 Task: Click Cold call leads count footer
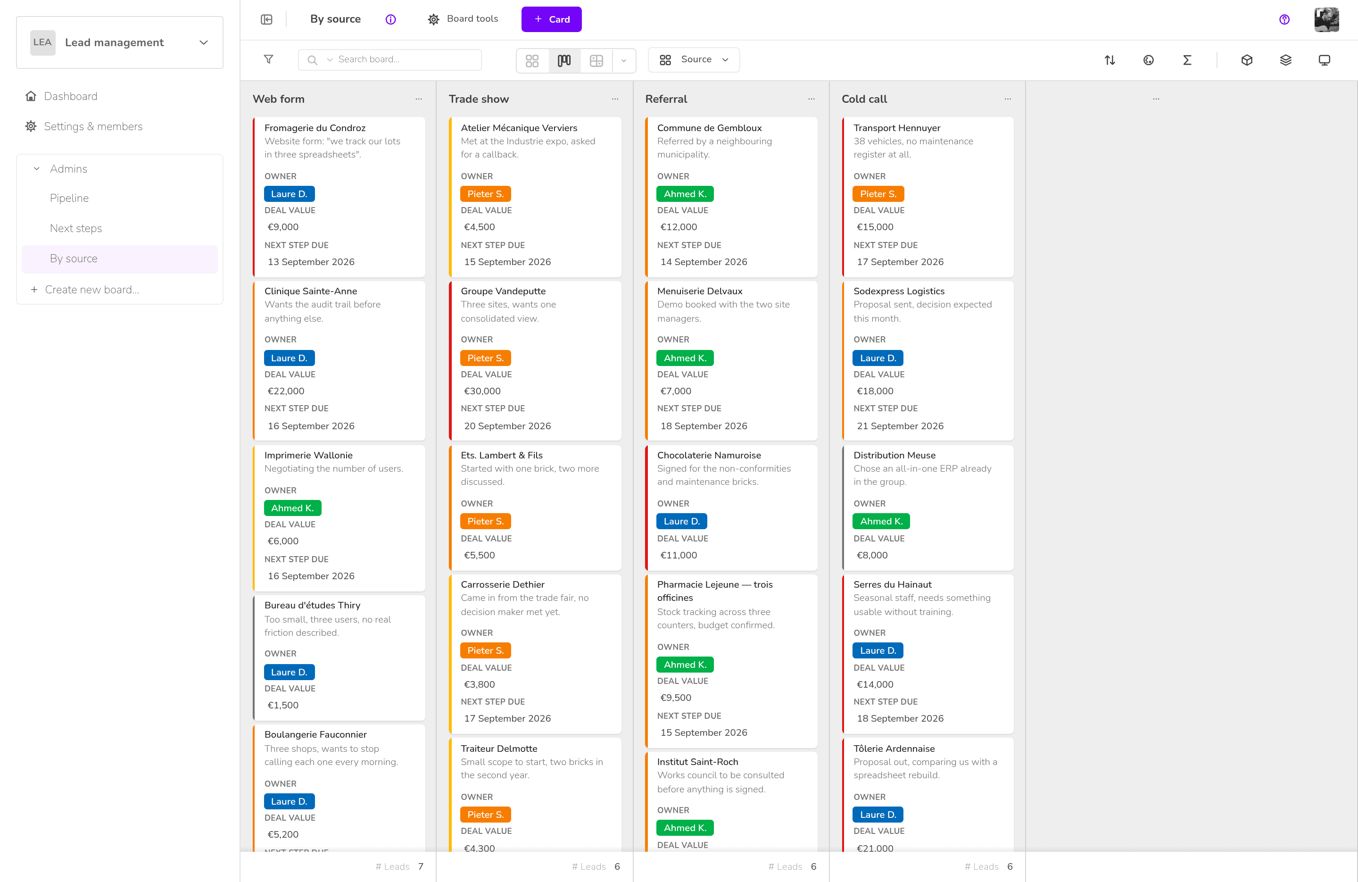coord(988,866)
